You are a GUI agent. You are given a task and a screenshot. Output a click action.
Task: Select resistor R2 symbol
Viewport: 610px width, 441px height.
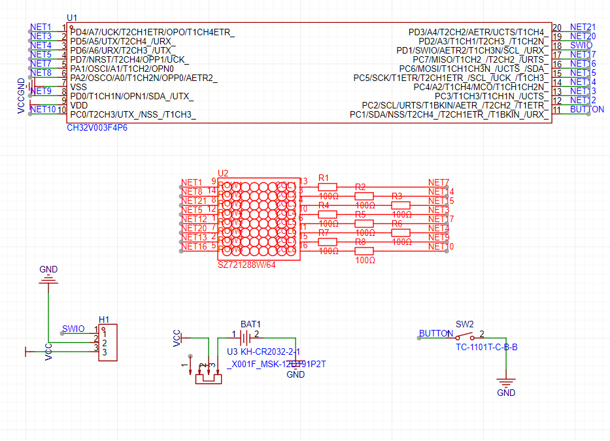(x=364, y=196)
